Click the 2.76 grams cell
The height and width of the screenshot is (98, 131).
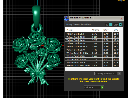click(97, 59)
